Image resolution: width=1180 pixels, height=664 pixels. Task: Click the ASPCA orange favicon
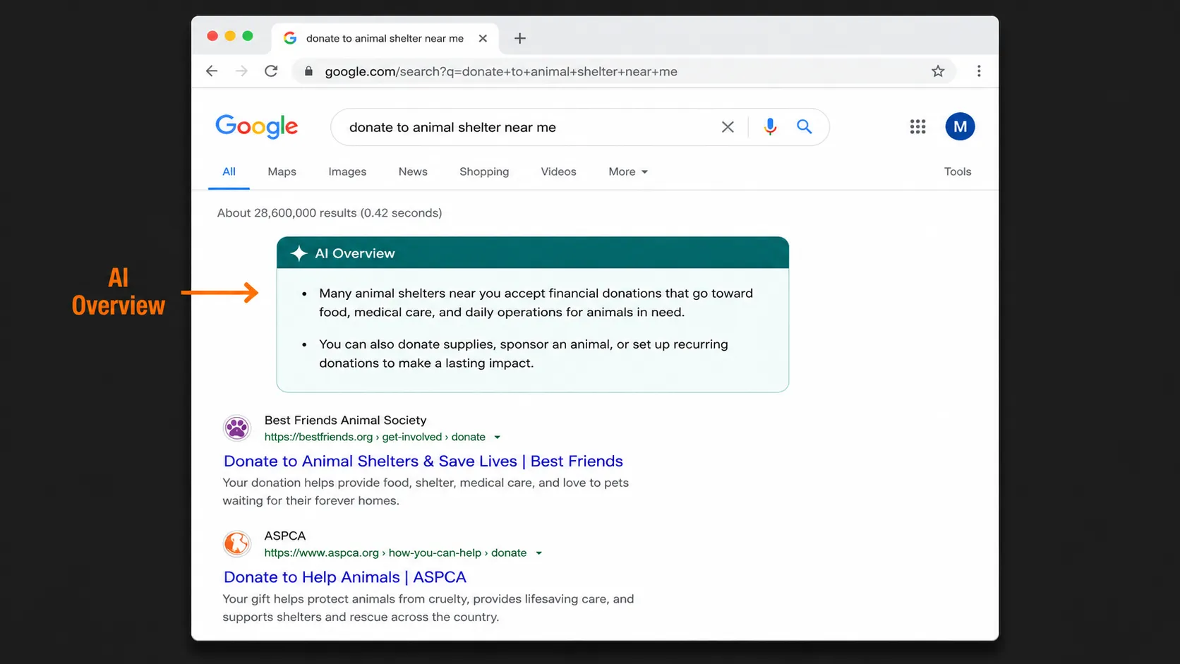tap(237, 543)
